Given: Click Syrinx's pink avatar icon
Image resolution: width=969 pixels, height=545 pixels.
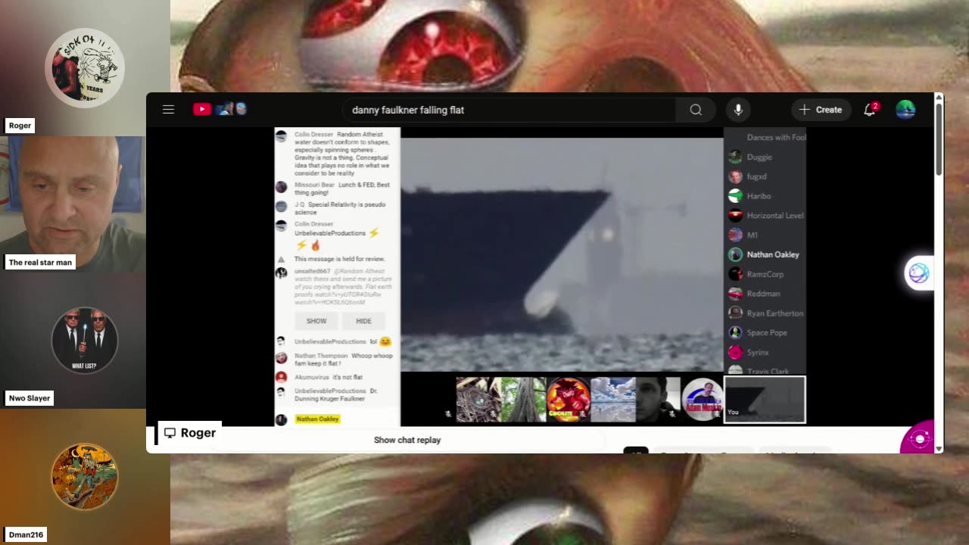Looking at the screenshot, I should coord(735,352).
